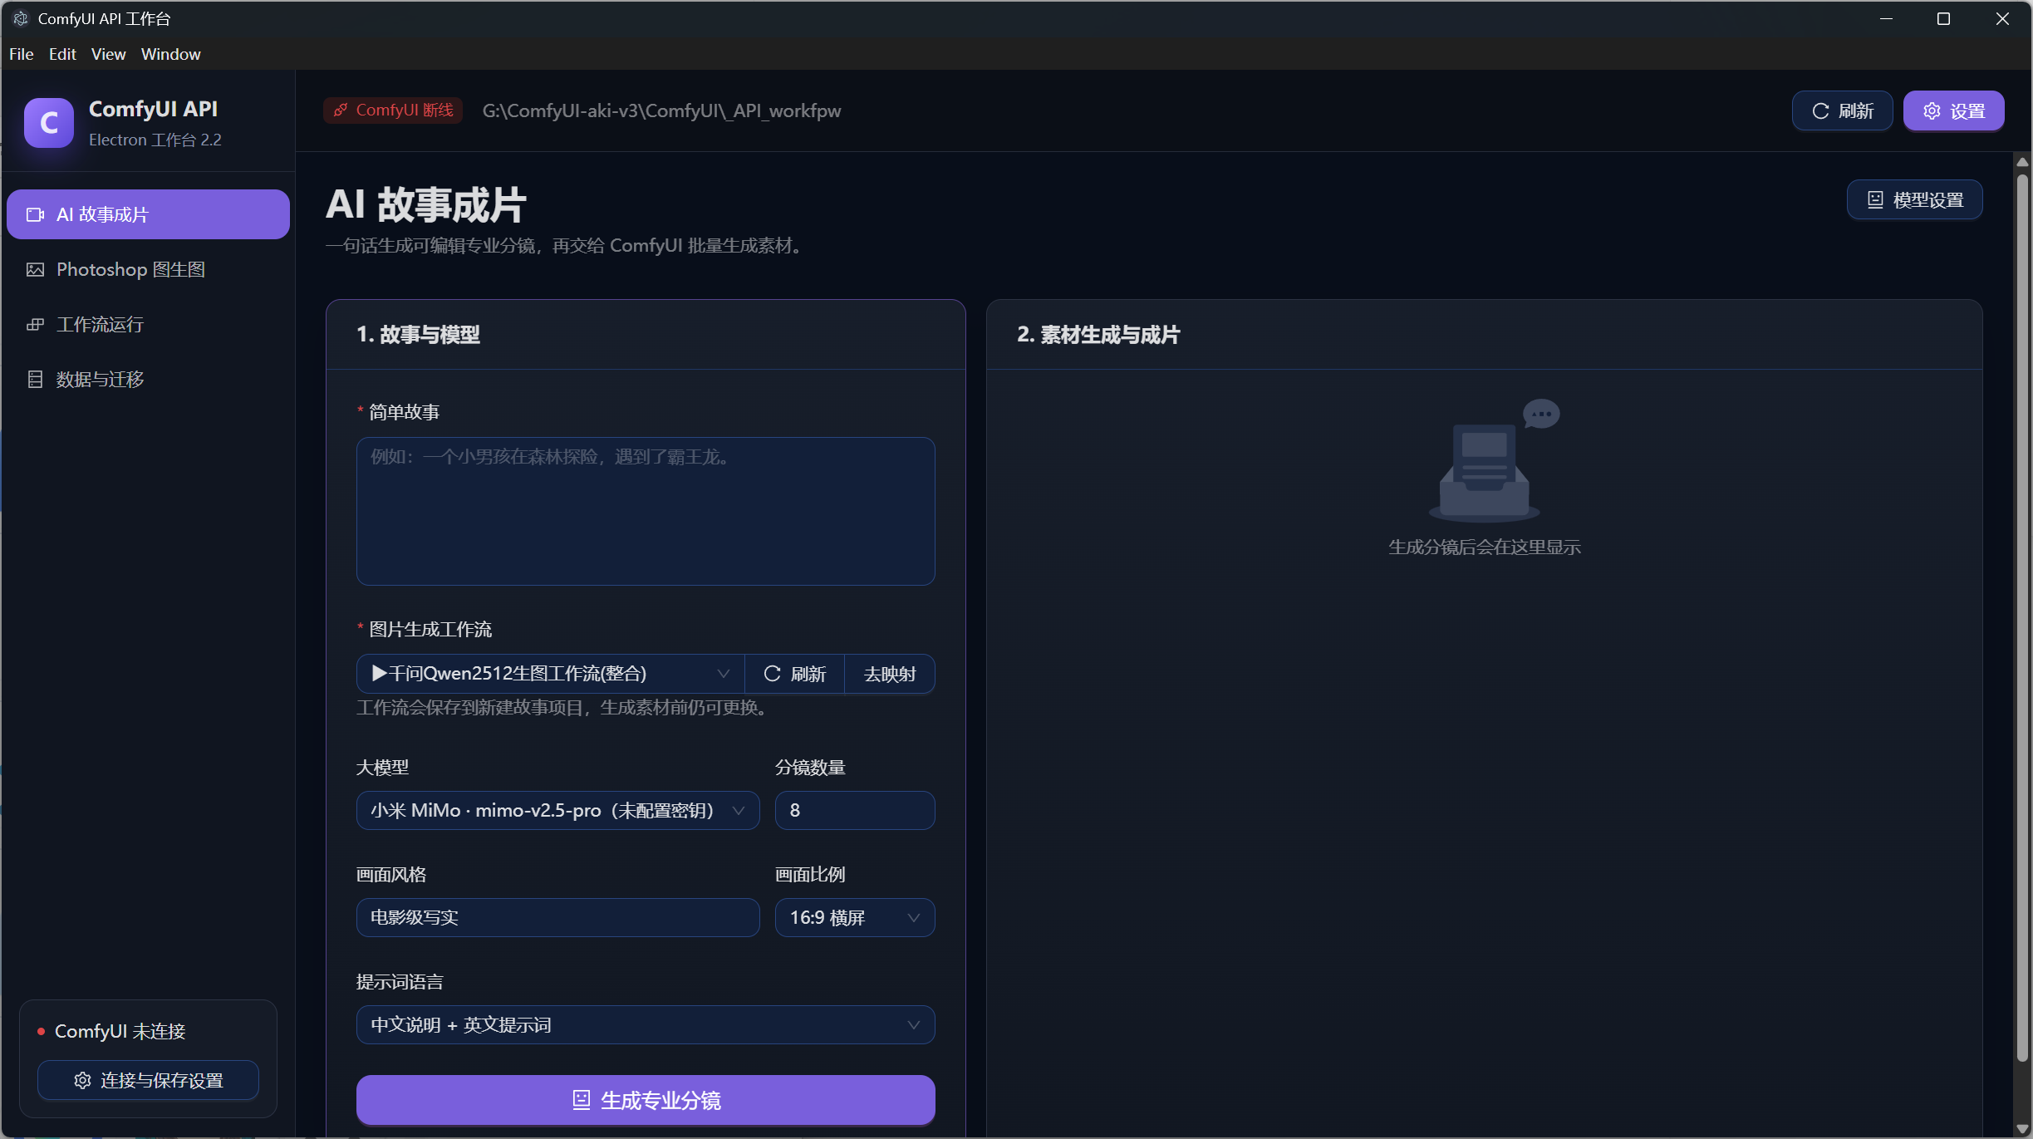Screen dimensions: 2033x1139
Task: Click the 工作流会保存到新建故事项目 hint text
Action: click(565, 708)
